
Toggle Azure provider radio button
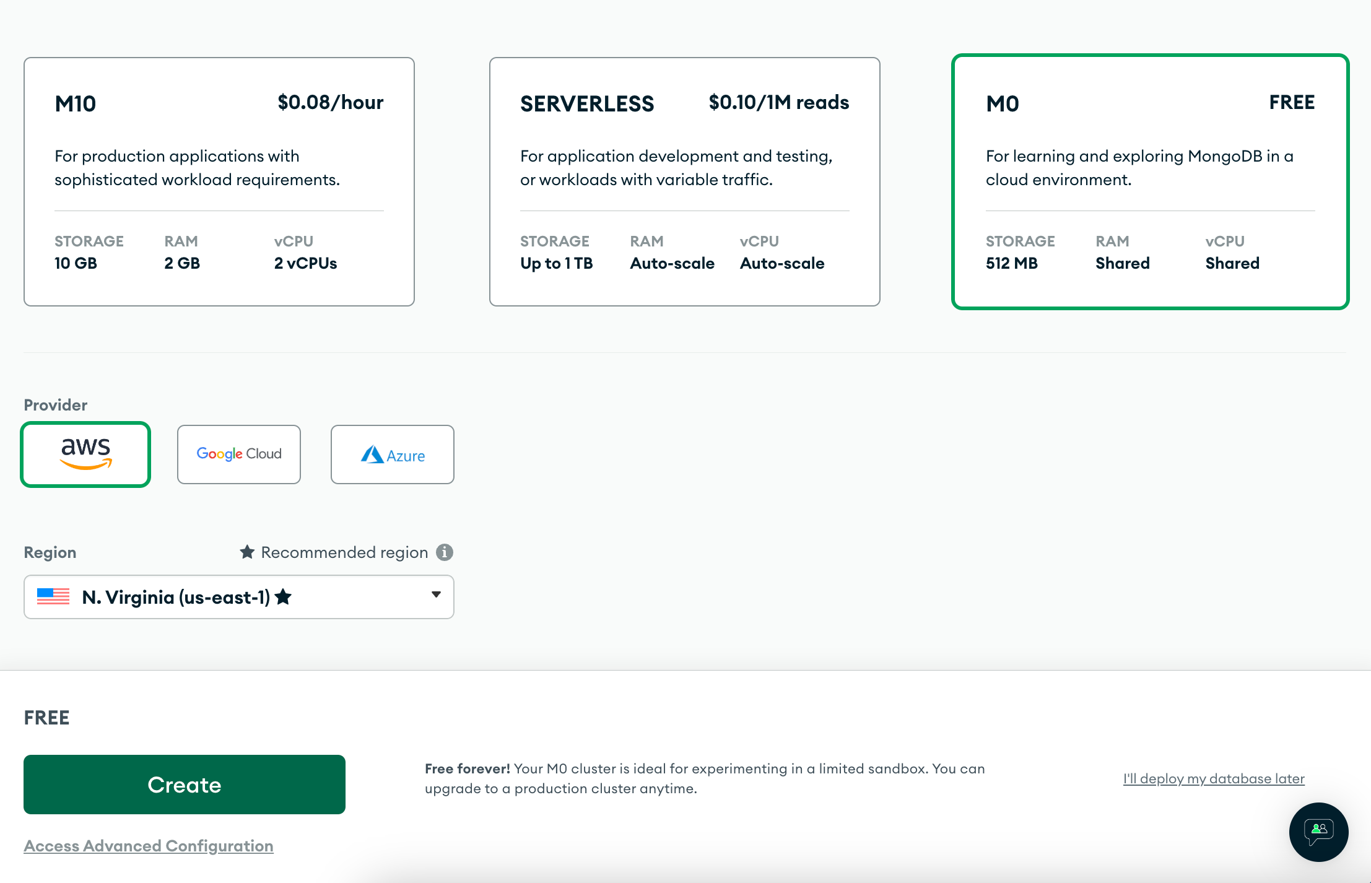(x=393, y=453)
